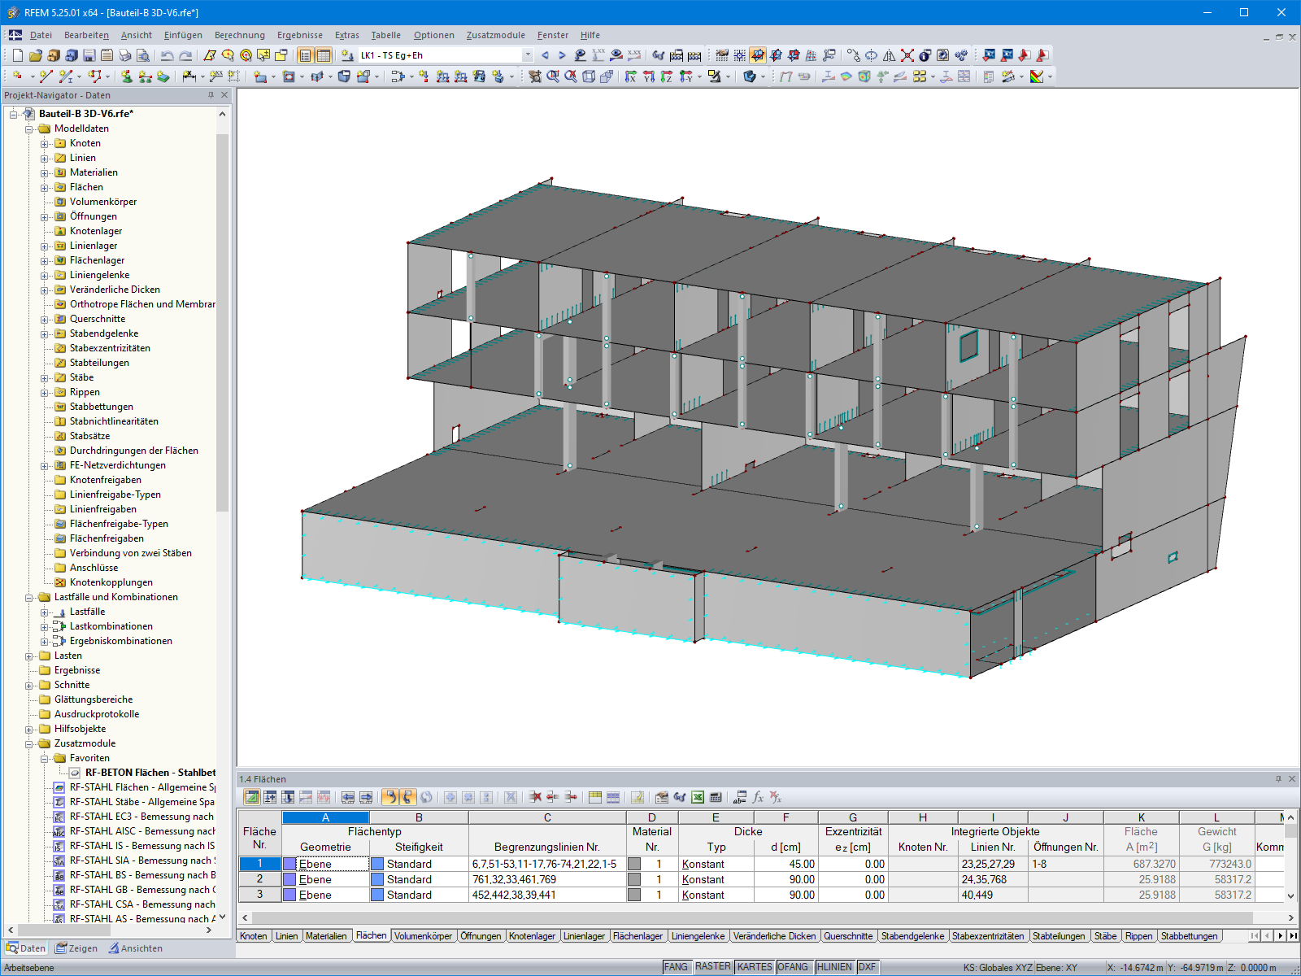Expand the Knoten tree node
Screen dimensions: 1301x976
coord(46,143)
